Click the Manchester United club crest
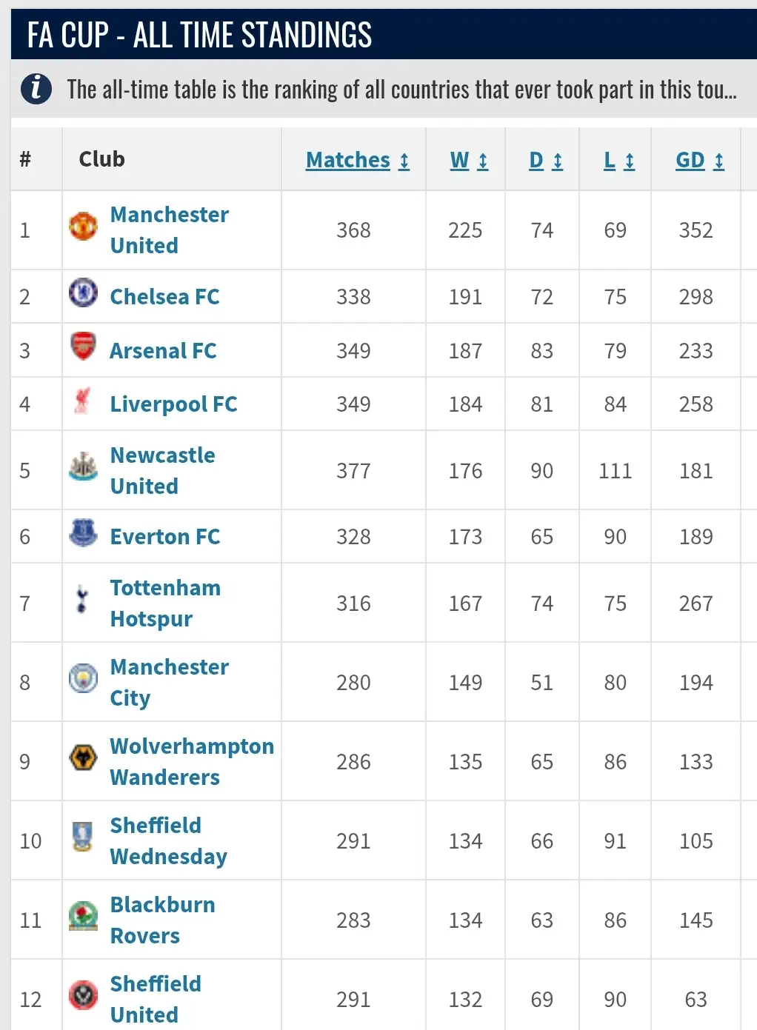Screen dimensions: 757x1030 [x=83, y=227]
